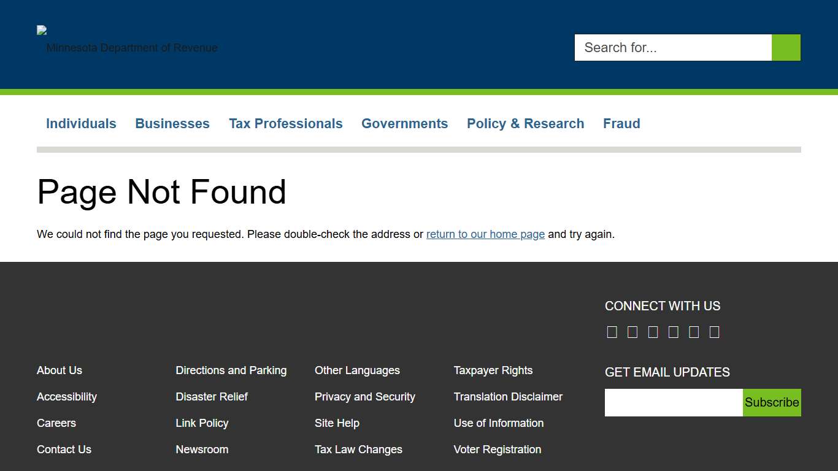Click the fourth Connect With Us social icon

[x=673, y=331]
